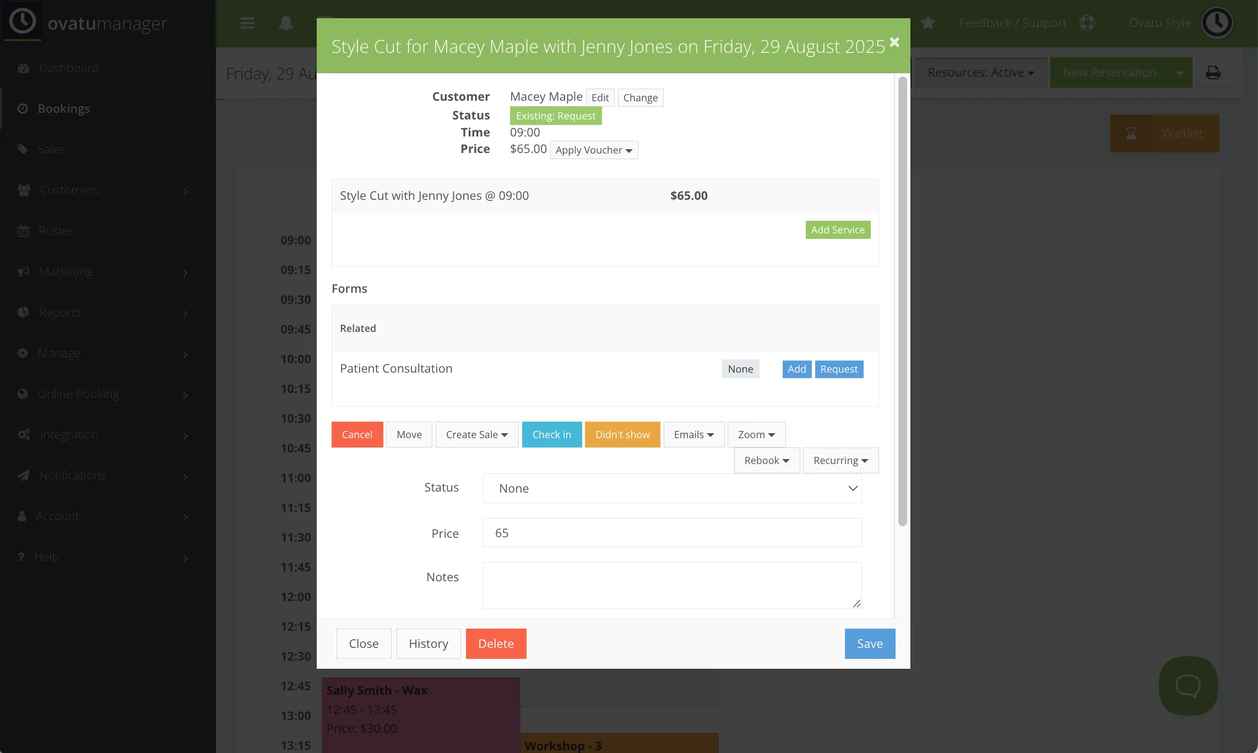The height and width of the screenshot is (753, 1258).
Task: Click the blue Check in button
Action: (551, 434)
